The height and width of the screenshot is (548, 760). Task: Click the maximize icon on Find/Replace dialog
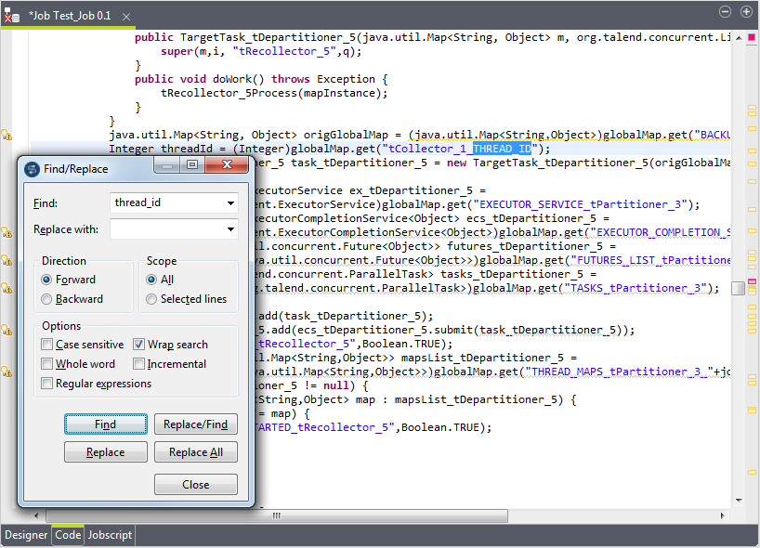tap(192, 164)
